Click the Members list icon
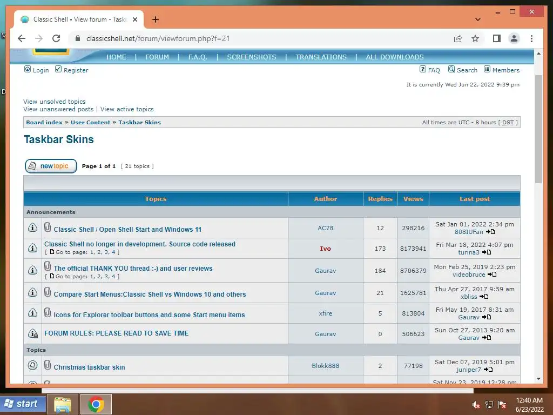553x415 pixels. point(487,69)
